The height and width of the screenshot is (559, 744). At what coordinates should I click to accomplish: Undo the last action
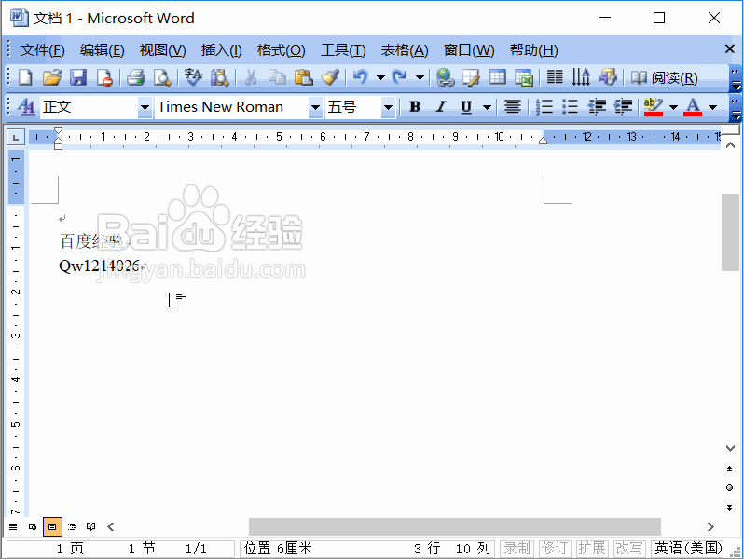(361, 77)
